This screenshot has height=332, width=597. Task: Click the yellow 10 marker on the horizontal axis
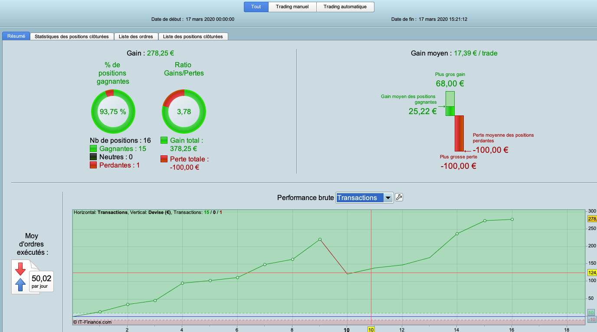tap(371, 330)
